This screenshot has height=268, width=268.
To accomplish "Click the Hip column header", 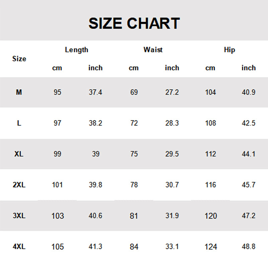I will click(229, 50).
